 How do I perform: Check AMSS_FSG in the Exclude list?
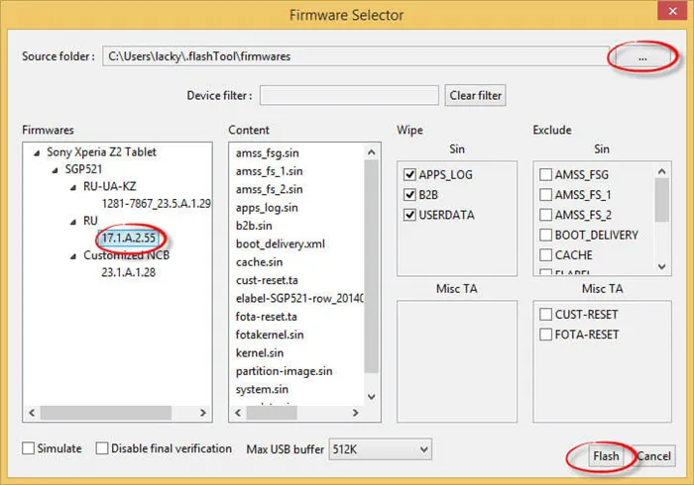[x=545, y=174]
